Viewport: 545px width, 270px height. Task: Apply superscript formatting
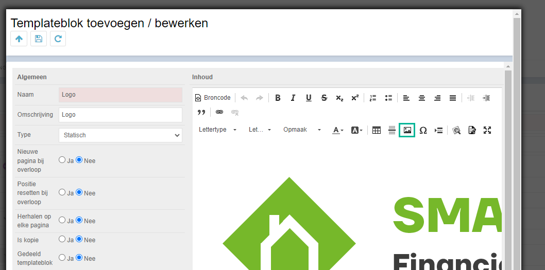(x=355, y=98)
